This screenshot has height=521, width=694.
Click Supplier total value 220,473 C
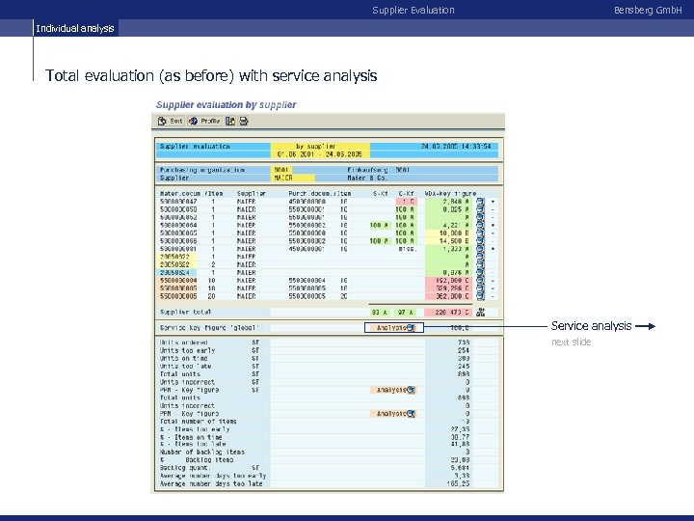pyautogui.click(x=448, y=313)
